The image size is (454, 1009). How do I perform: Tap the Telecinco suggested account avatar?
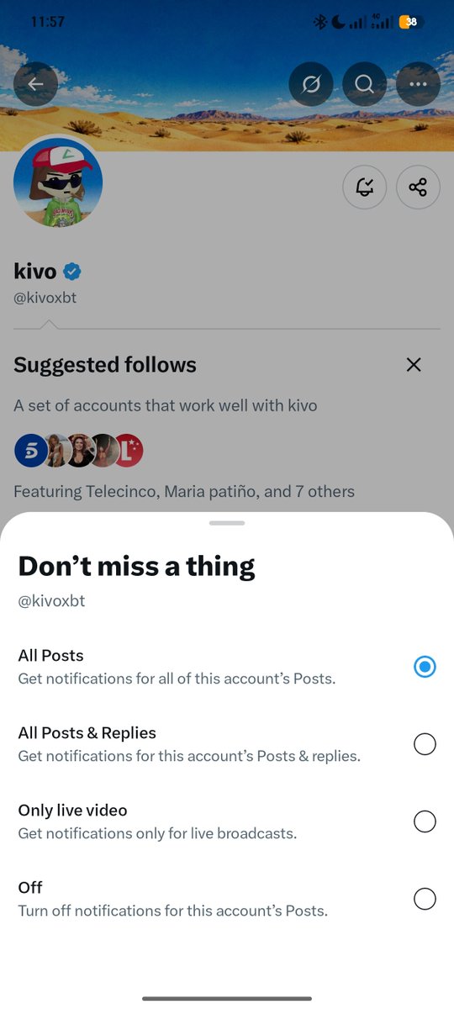[31, 451]
